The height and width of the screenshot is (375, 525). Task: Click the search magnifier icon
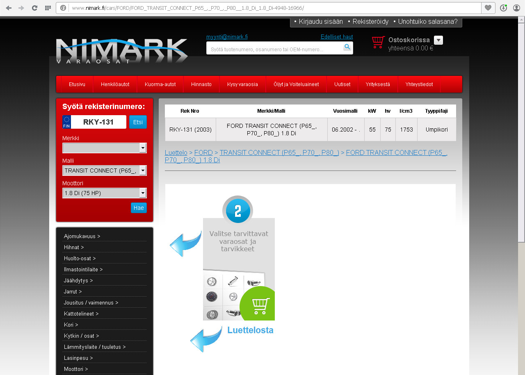tap(347, 47)
